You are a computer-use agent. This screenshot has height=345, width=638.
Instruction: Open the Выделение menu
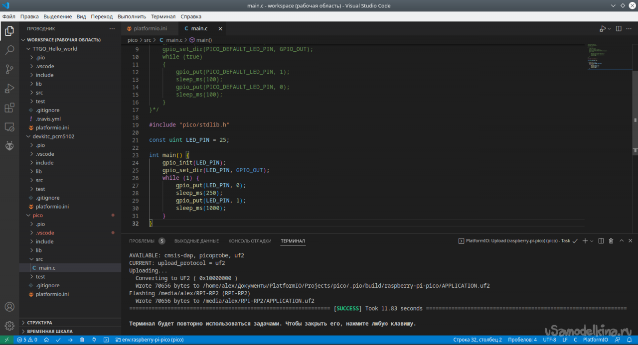point(57,16)
